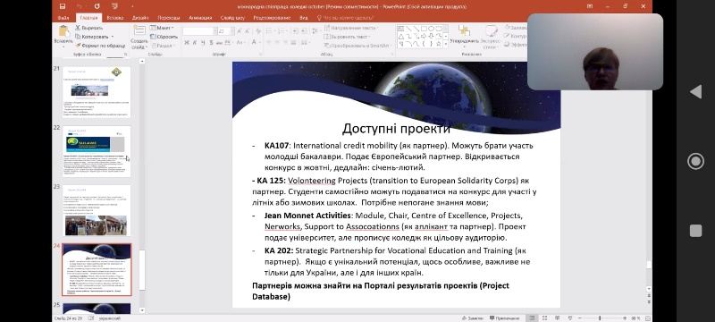Toggle underline Ч formatting
The height and width of the screenshot is (322, 715).
(203, 42)
